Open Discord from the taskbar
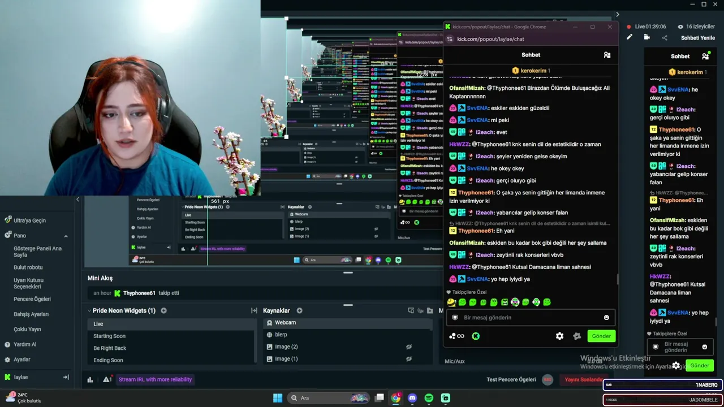The width and height of the screenshot is (724, 407). (x=412, y=398)
